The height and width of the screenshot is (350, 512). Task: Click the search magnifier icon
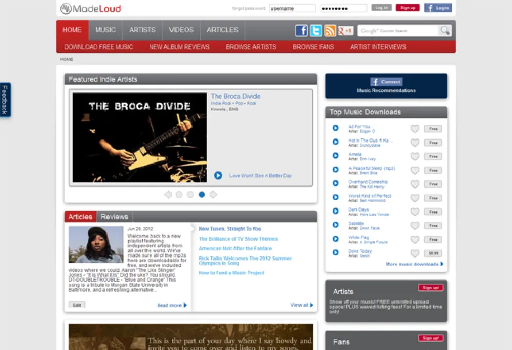[x=445, y=30]
